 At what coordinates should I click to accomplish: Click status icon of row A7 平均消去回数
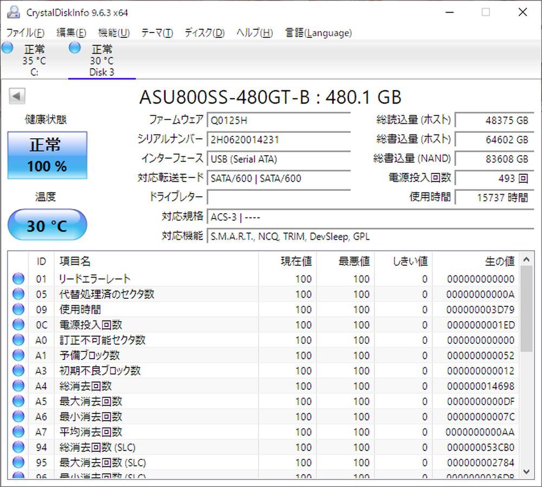coord(18,432)
